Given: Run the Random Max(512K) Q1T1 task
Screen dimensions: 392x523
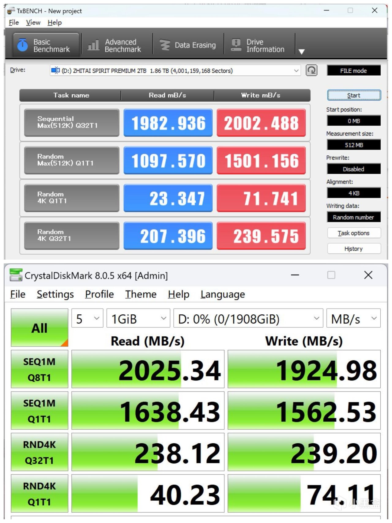Looking at the screenshot, I should point(72,160).
